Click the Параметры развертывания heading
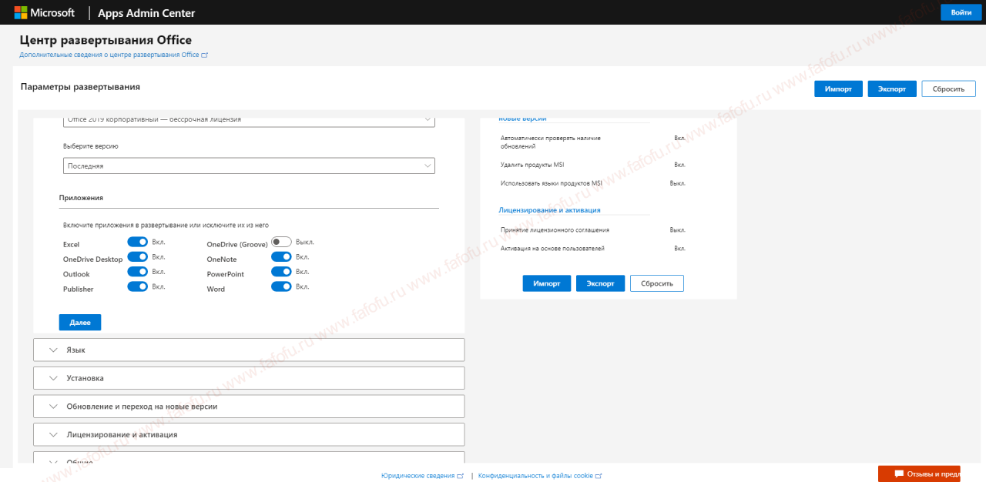This screenshot has width=986, height=482. [x=80, y=87]
